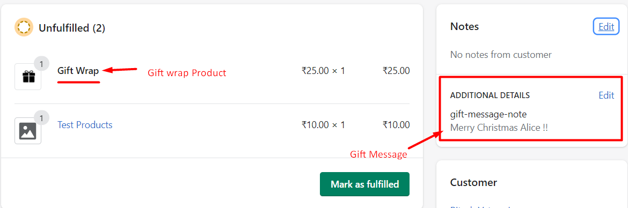The width and height of the screenshot is (628, 208).
Task: Open the Test Products link
Action: 85,125
